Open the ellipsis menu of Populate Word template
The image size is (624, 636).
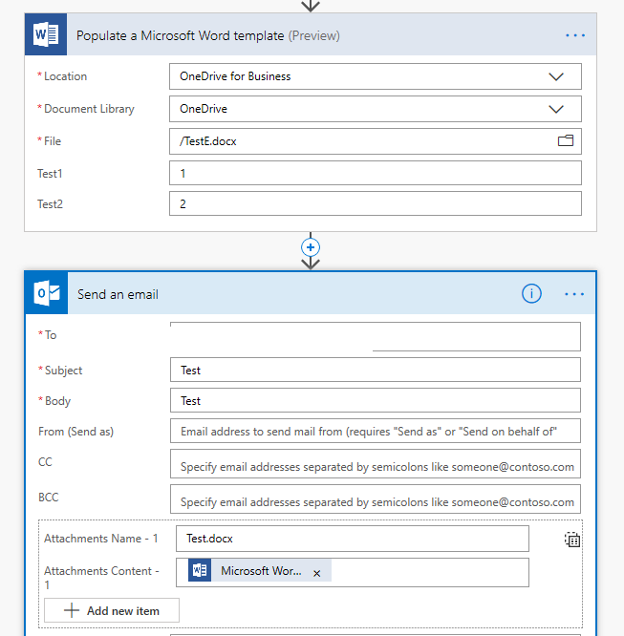point(575,35)
